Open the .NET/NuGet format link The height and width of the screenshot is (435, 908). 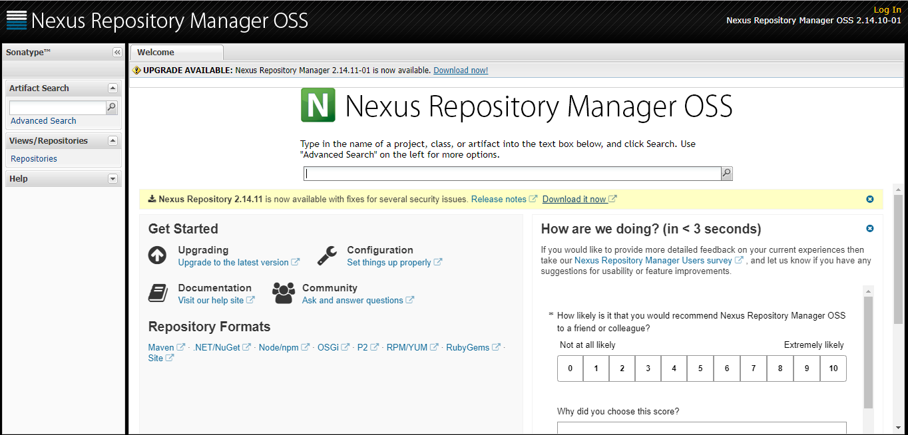(222, 348)
